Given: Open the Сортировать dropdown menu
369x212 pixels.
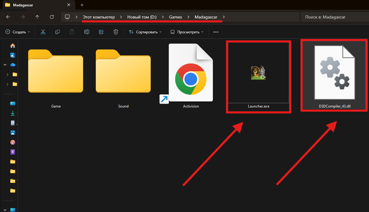Looking at the screenshot, I should coord(145,32).
